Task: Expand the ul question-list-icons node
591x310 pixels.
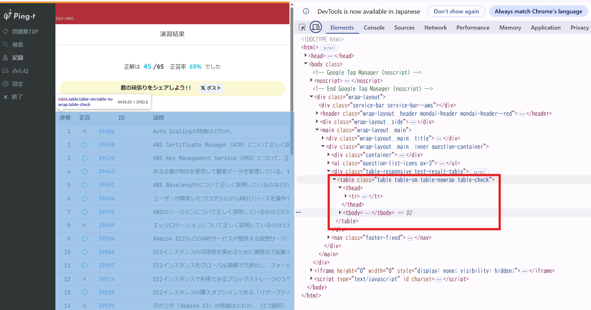Action: click(329, 163)
